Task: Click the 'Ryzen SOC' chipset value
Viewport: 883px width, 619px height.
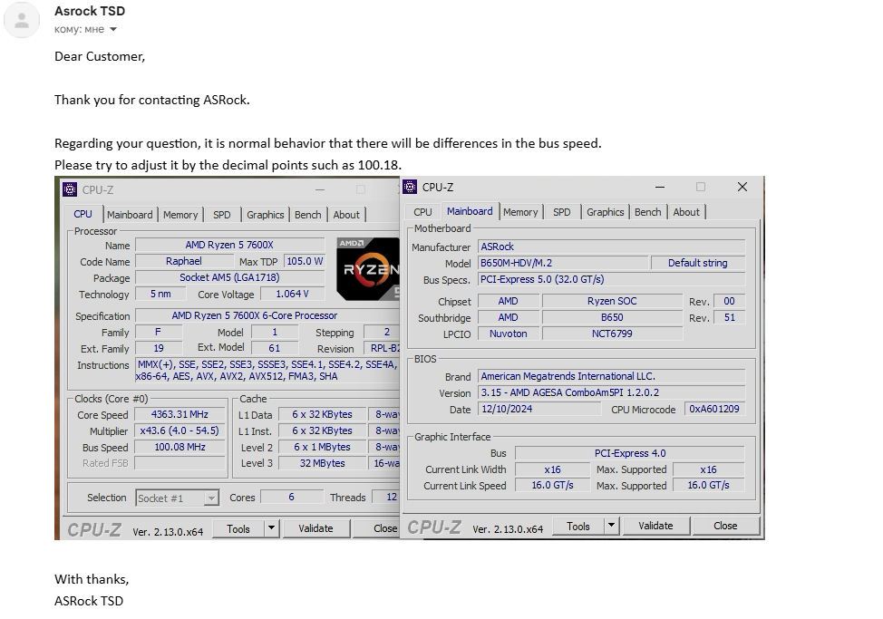Action: pos(612,301)
